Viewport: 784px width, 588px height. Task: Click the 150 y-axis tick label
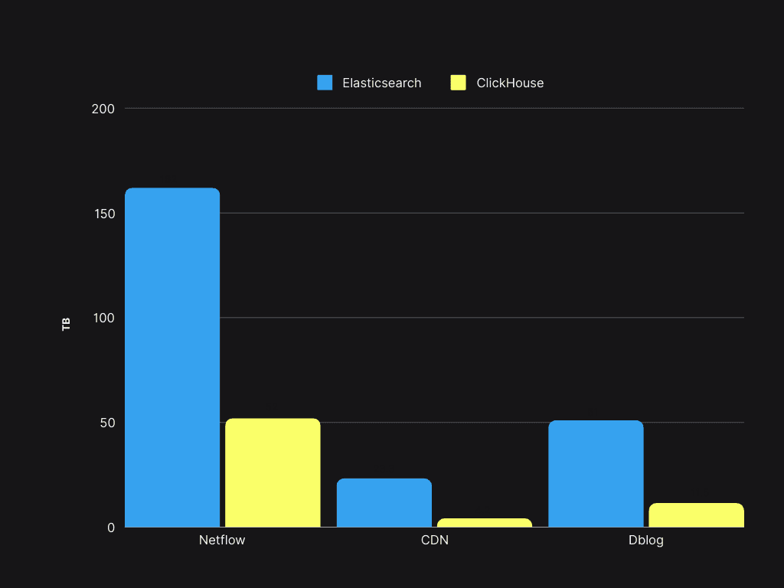pyautogui.click(x=104, y=214)
